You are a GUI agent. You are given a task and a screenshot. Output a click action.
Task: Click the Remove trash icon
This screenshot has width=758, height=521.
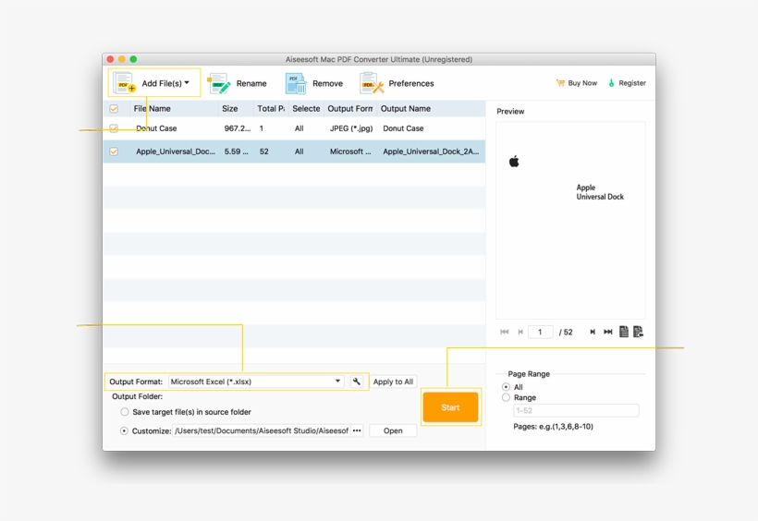tap(296, 84)
